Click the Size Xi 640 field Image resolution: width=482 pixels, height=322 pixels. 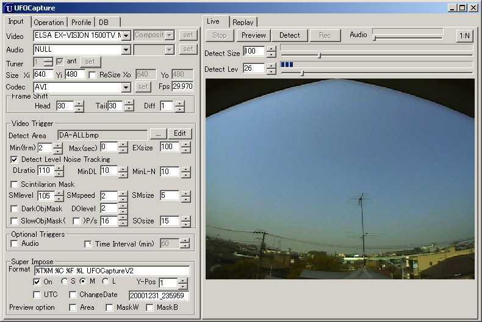pos(43,74)
